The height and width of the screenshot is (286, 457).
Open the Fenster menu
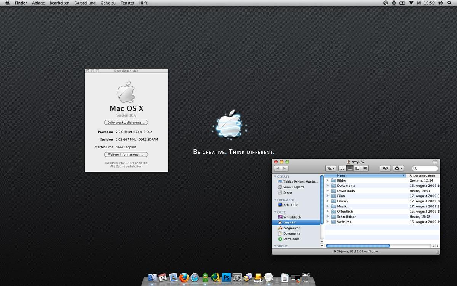(x=127, y=3)
